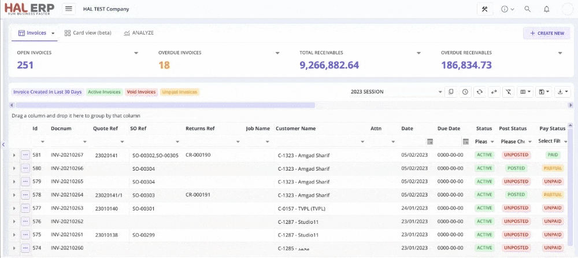Screen dimensions: 578x258
Task: Click the clear filters icon
Action: click(508, 92)
